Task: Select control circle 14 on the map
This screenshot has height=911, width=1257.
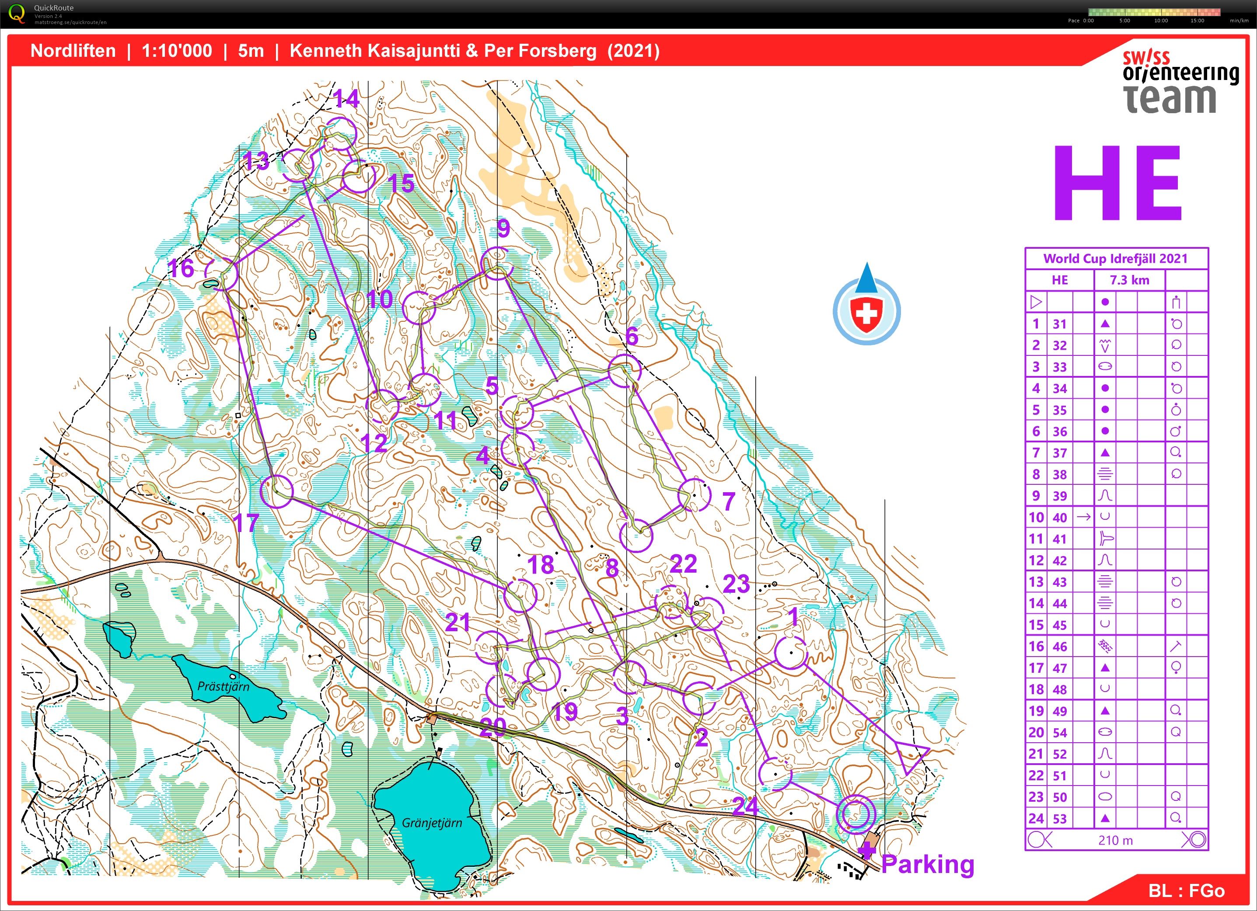Action: coord(340,134)
